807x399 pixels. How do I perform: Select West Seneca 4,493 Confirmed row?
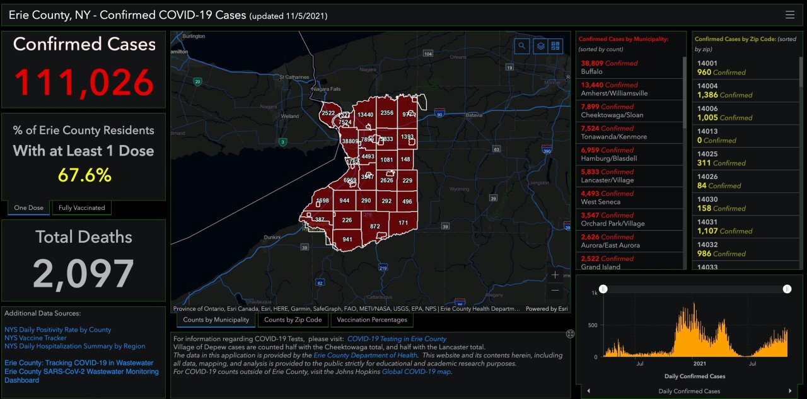[x=630, y=198]
